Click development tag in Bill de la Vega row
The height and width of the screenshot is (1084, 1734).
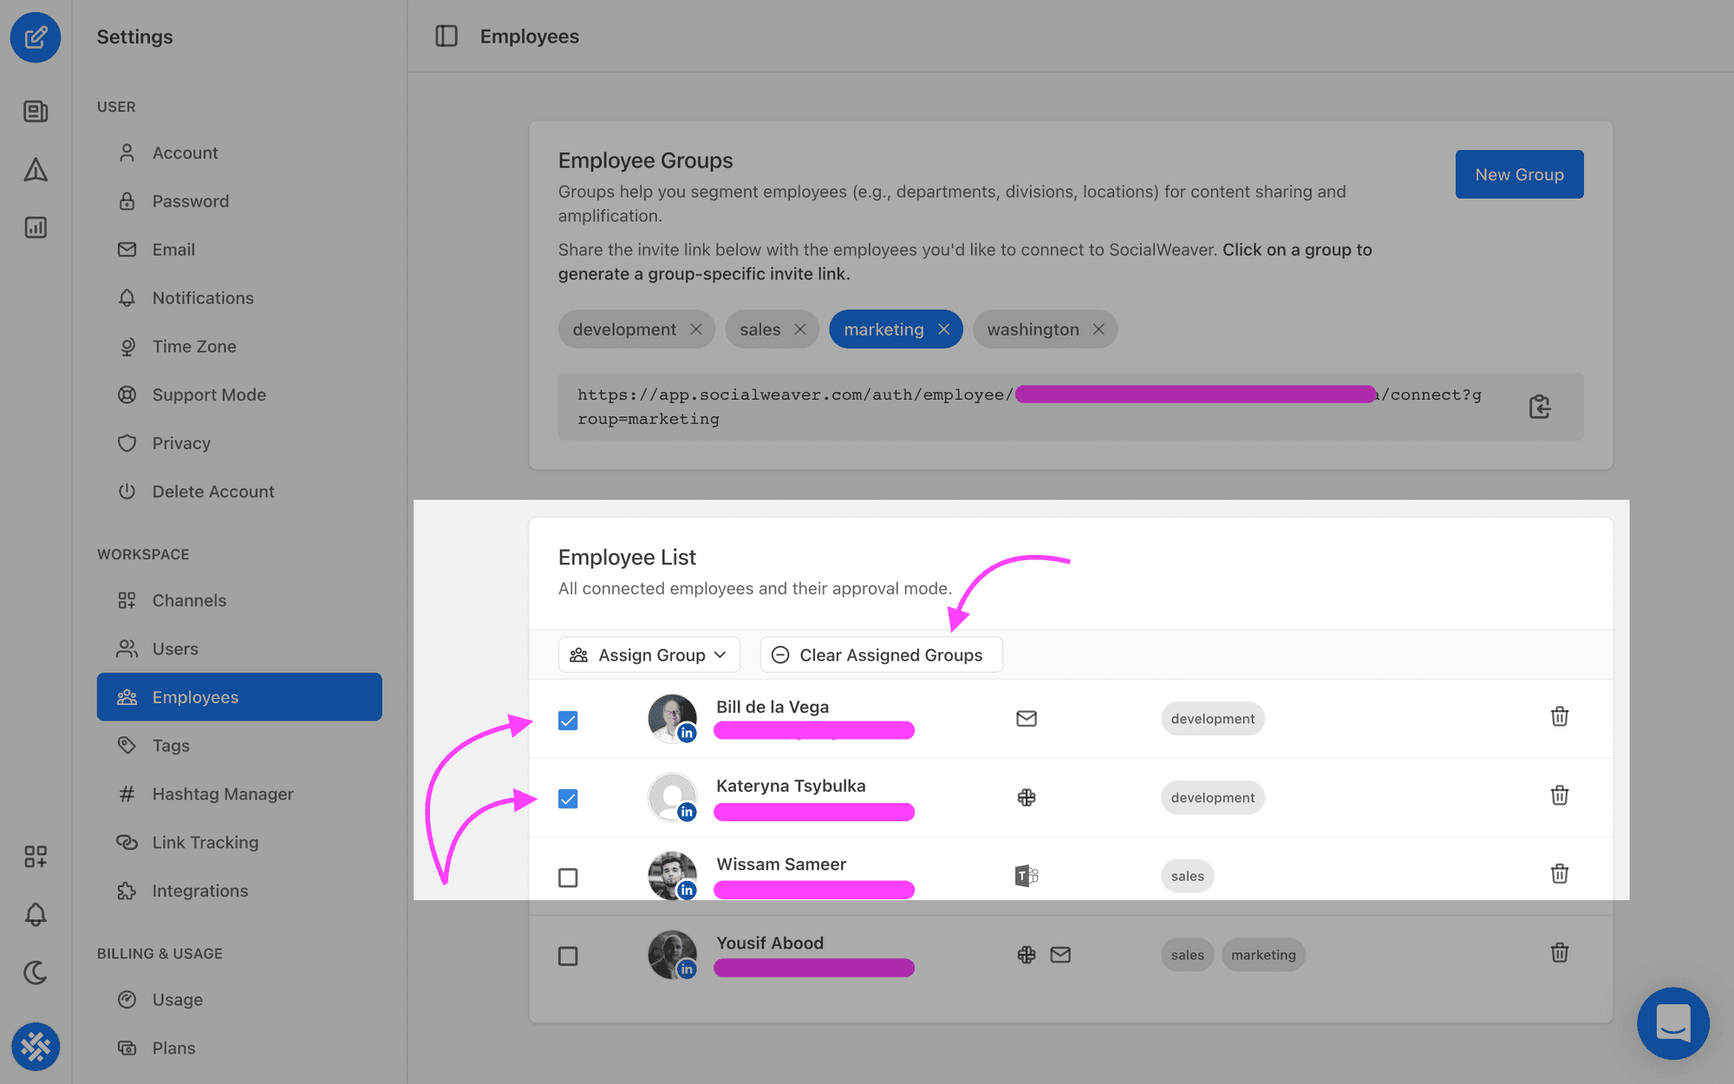pyautogui.click(x=1213, y=719)
